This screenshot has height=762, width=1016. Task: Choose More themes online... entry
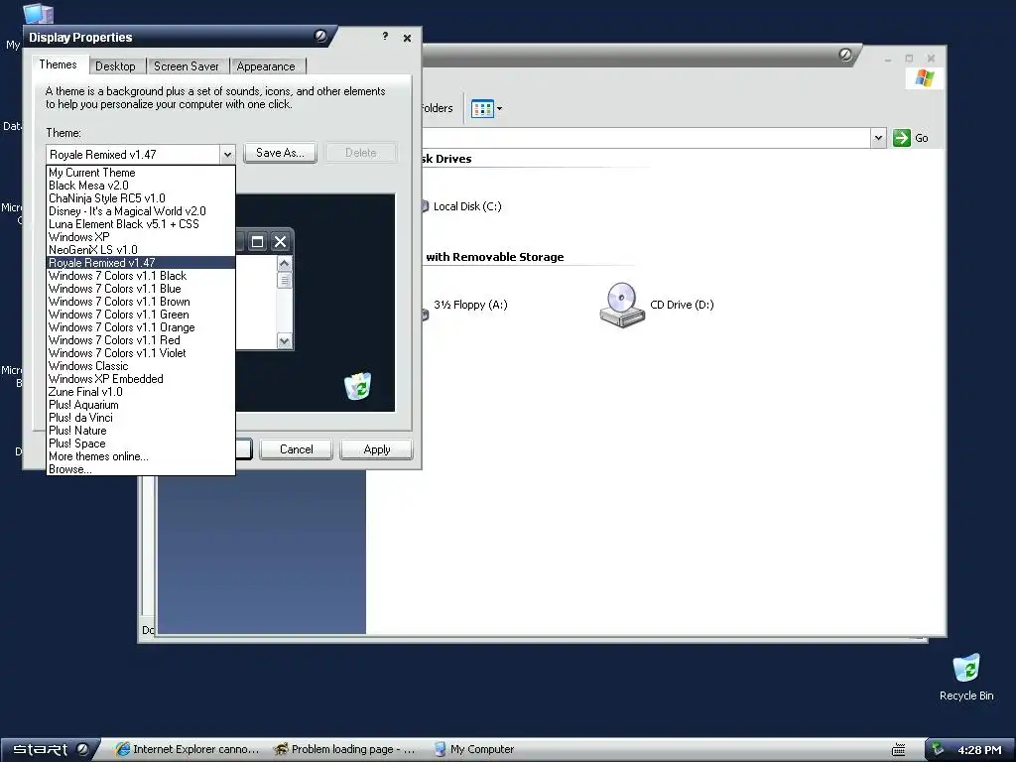(141, 456)
